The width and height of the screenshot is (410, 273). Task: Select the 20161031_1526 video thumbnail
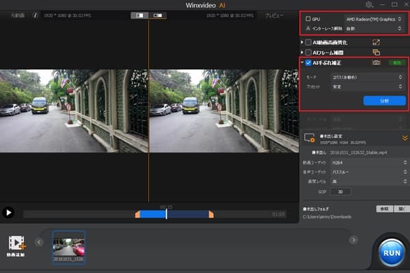(69, 247)
